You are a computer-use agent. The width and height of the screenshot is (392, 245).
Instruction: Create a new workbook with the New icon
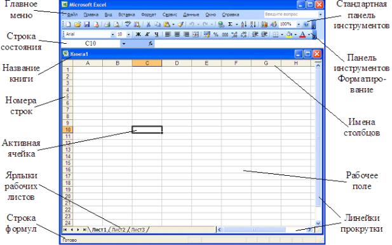pos(68,24)
